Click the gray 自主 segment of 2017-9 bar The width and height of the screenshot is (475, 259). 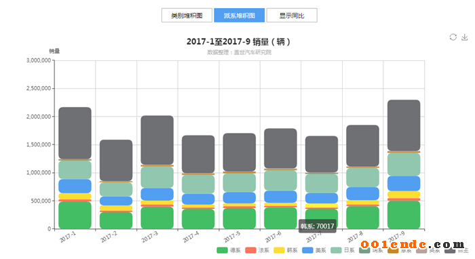tap(404, 125)
